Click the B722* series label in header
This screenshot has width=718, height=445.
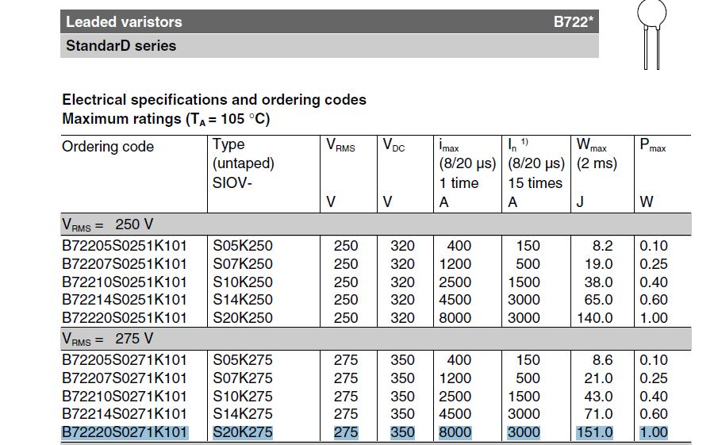tap(572, 22)
